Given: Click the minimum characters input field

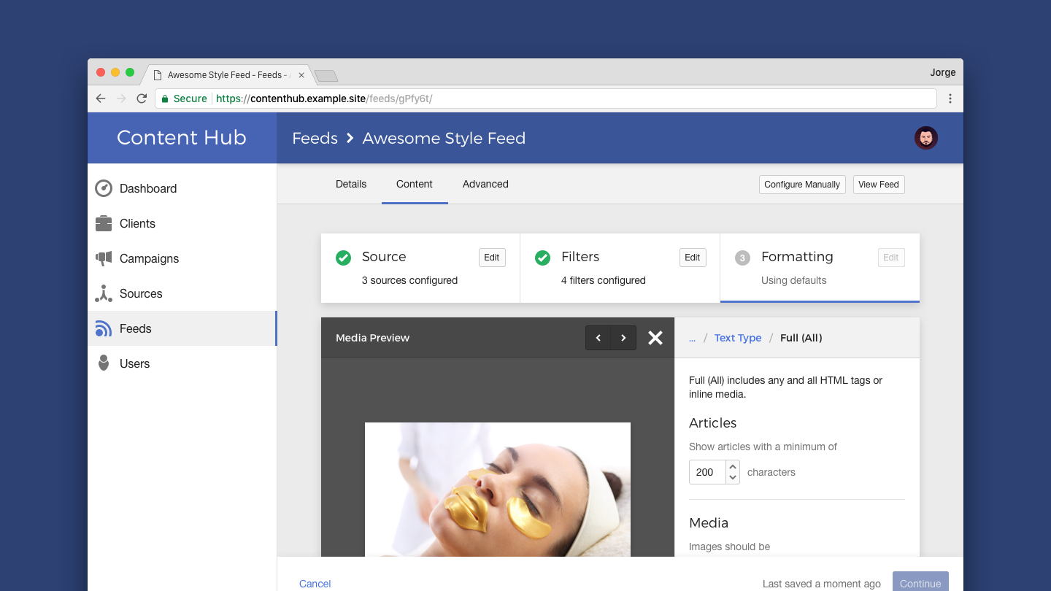Looking at the screenshot, I should 707,472.
